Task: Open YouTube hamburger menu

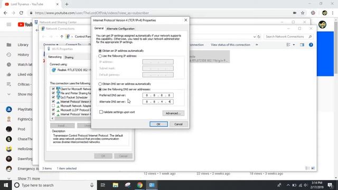Action: coord(9,25)
